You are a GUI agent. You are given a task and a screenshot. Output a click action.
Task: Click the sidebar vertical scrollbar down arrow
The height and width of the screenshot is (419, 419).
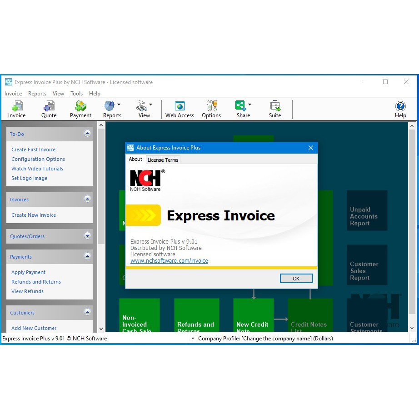[101, 329]
